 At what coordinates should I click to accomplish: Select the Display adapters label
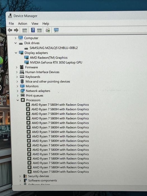36,53
